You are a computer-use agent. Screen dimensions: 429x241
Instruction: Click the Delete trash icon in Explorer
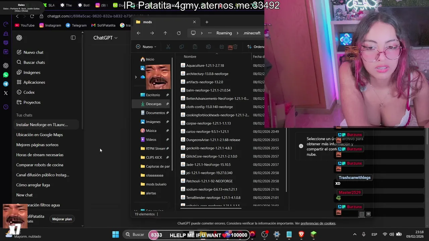[235, 47]
